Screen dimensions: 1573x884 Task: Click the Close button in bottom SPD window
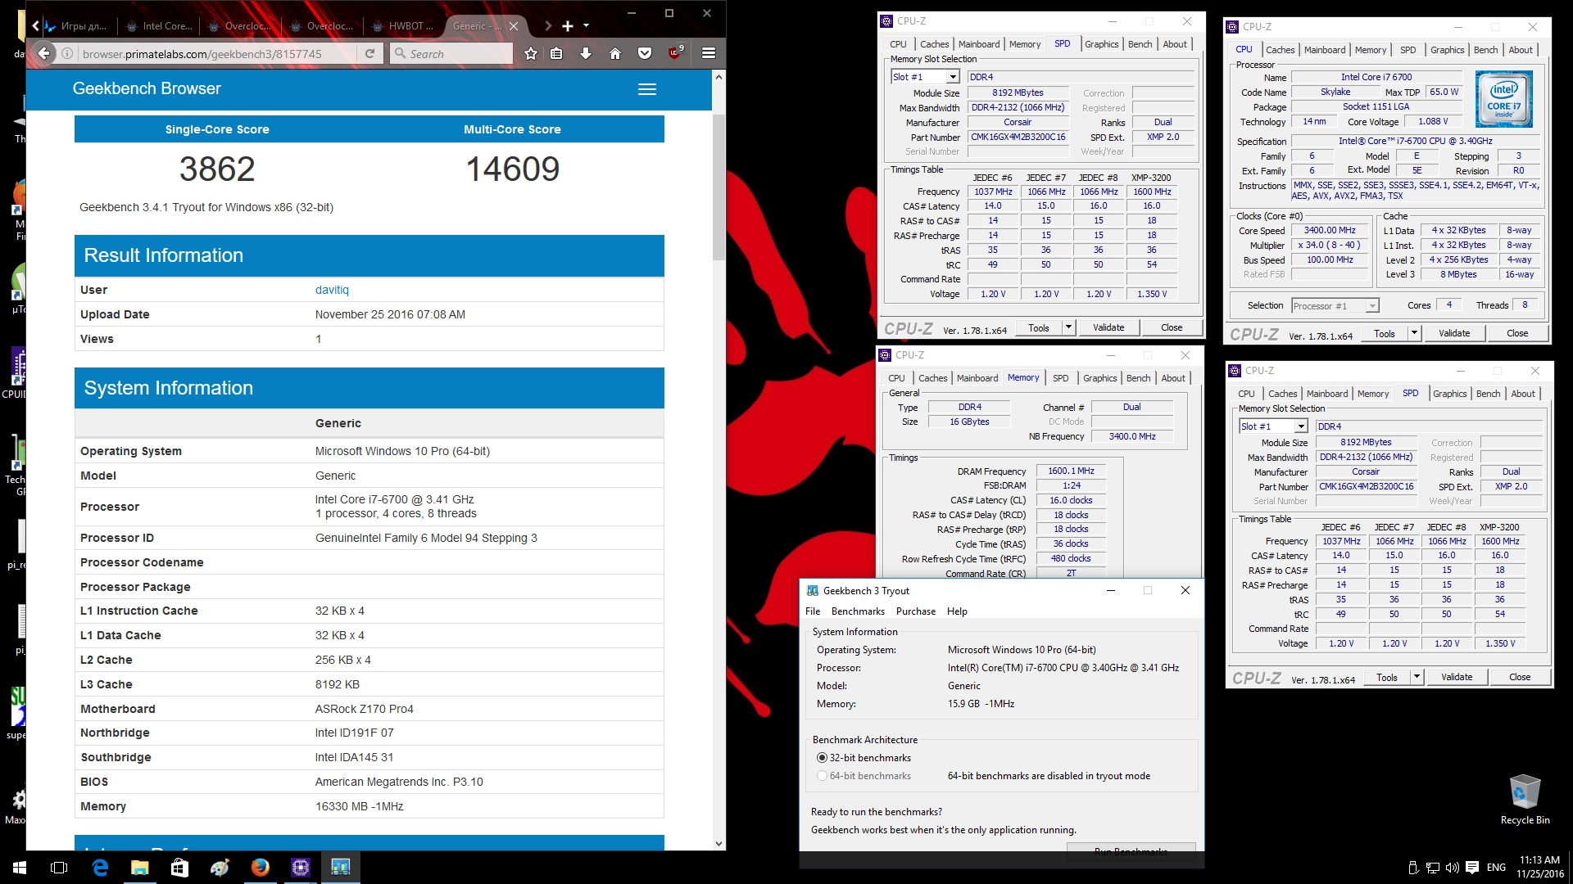[1520, 677]
